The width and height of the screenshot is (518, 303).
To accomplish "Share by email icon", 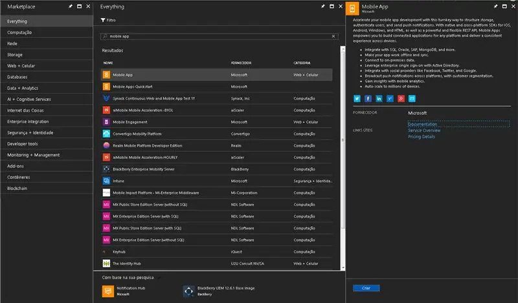I will coord(412,99).
